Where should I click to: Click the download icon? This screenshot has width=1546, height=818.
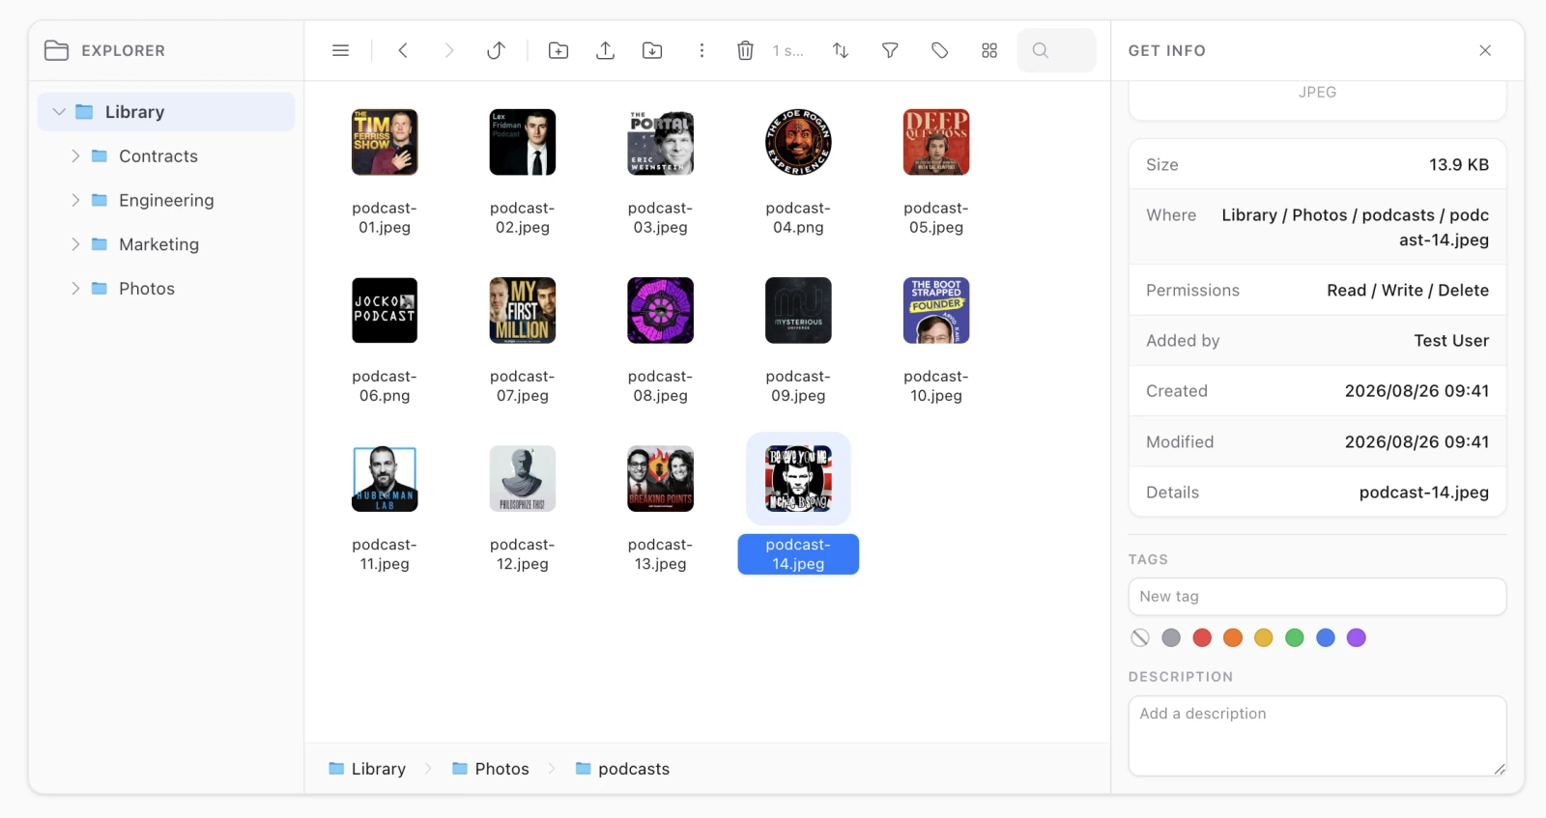point(652,50)
